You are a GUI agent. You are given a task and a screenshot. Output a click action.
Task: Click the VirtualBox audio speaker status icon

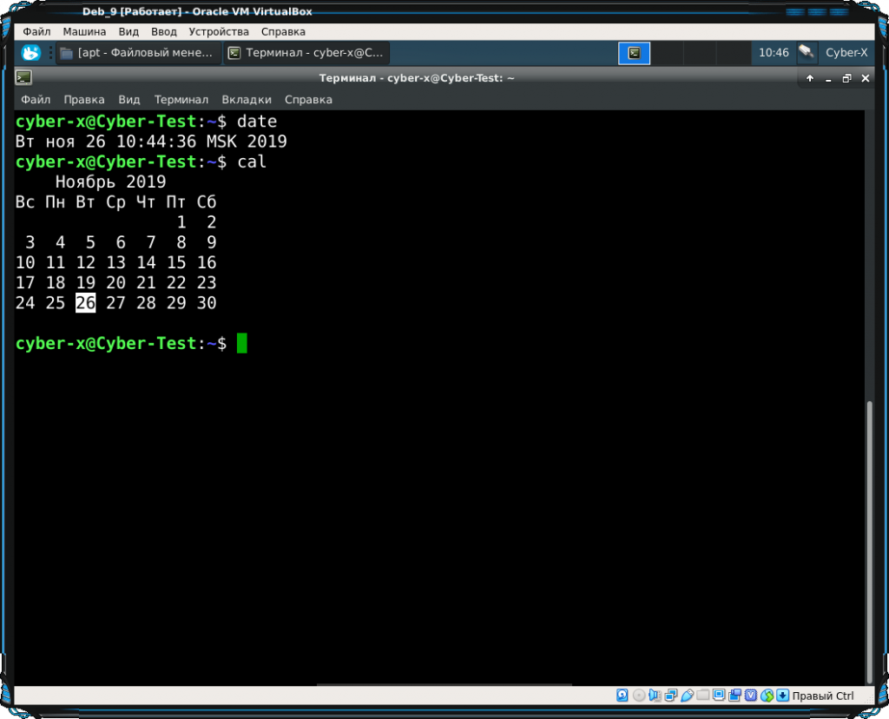point(655,696)
